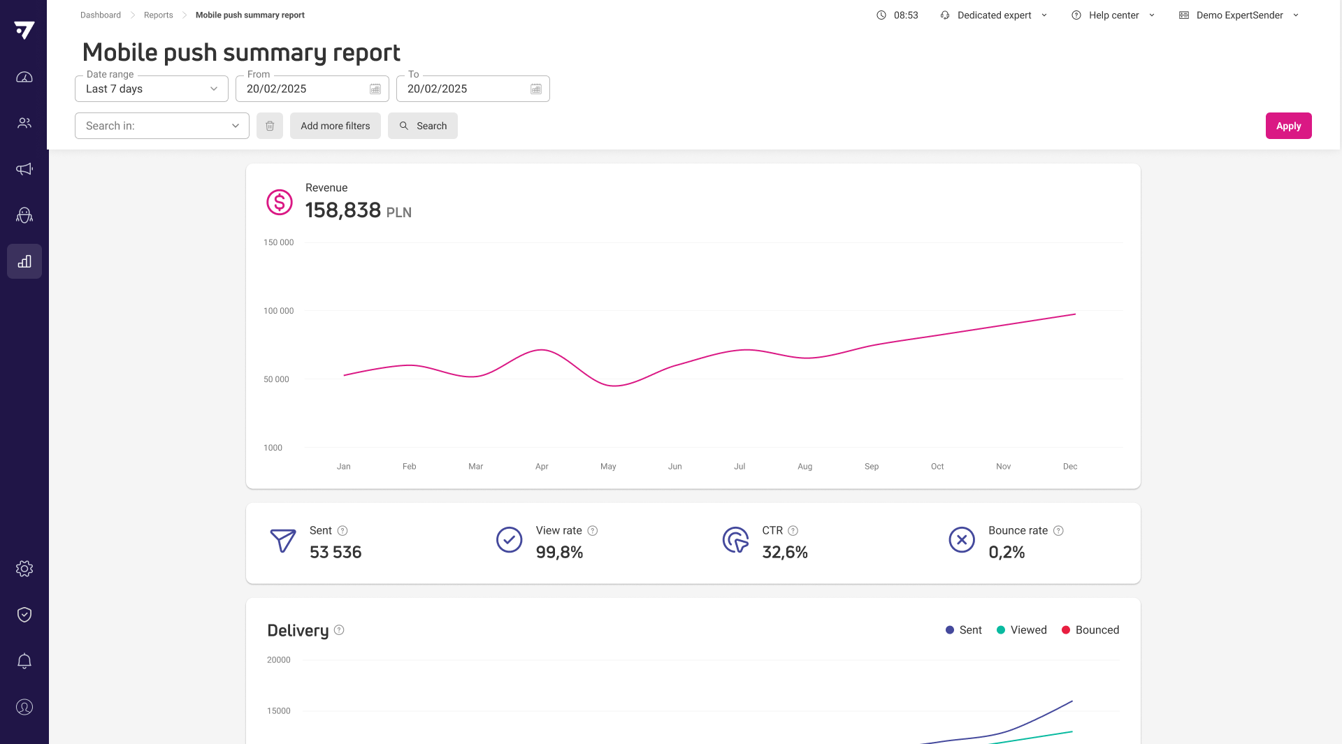
Task: Open the Subscribers people sidebar icon
Action: 24,123
